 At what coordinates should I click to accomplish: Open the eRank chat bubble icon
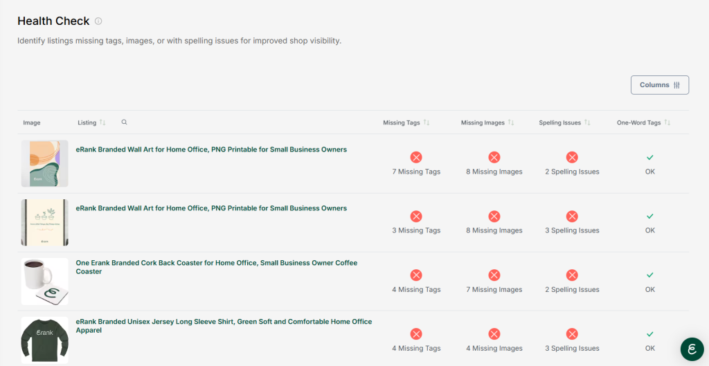[x=691, y=349]
